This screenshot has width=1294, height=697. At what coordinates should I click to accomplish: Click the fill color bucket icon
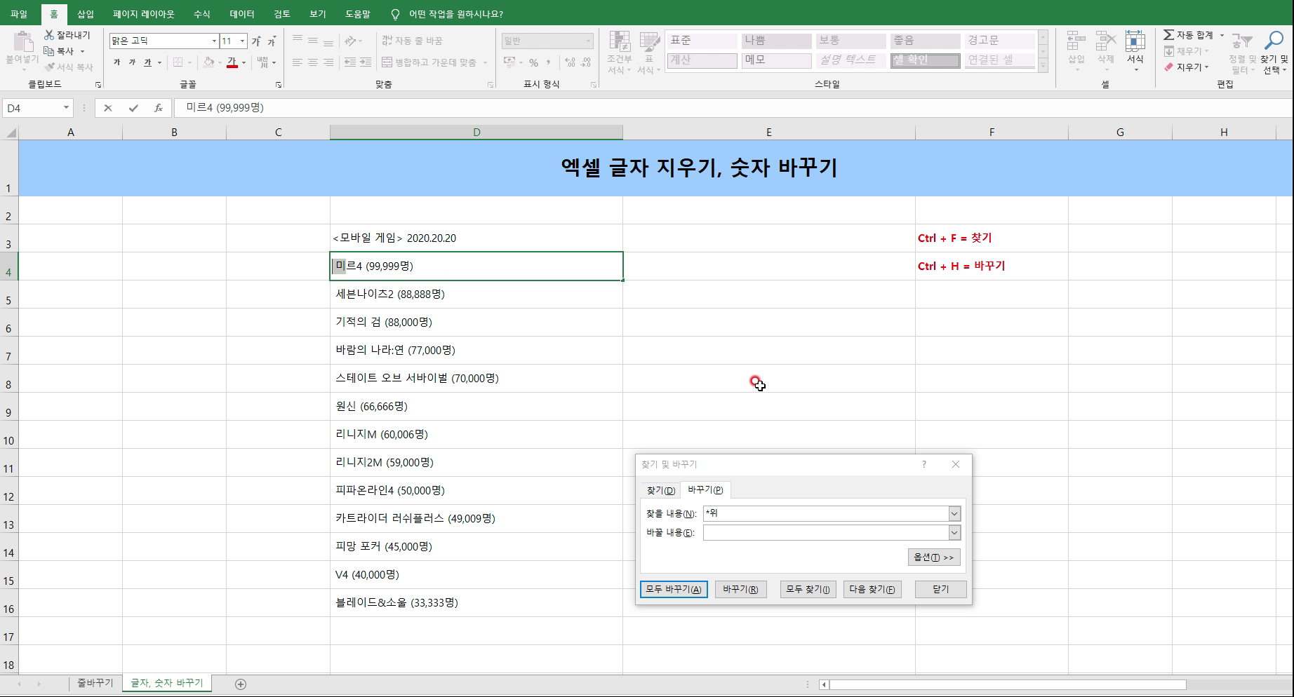click(x=209, y=62)
